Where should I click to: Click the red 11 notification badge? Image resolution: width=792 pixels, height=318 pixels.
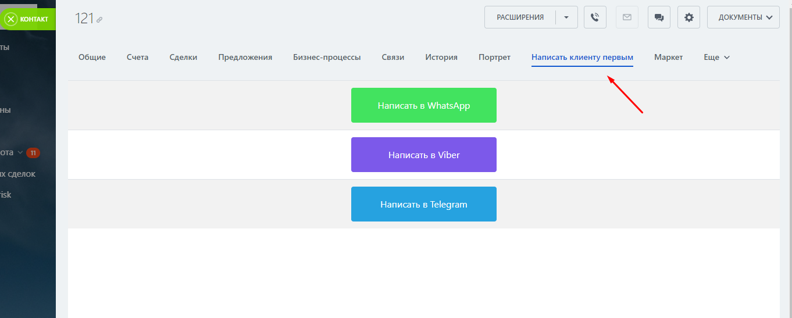(x=33, y=153)
